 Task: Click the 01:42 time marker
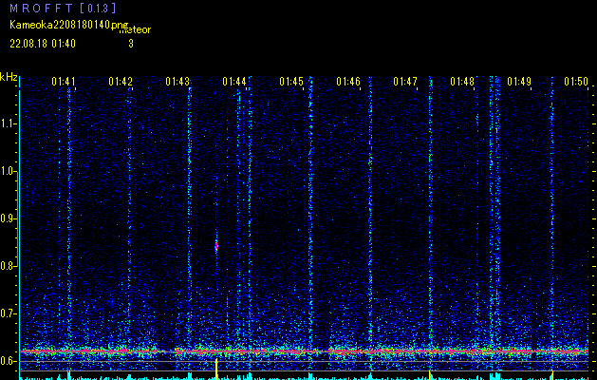(x=121, y=82)
